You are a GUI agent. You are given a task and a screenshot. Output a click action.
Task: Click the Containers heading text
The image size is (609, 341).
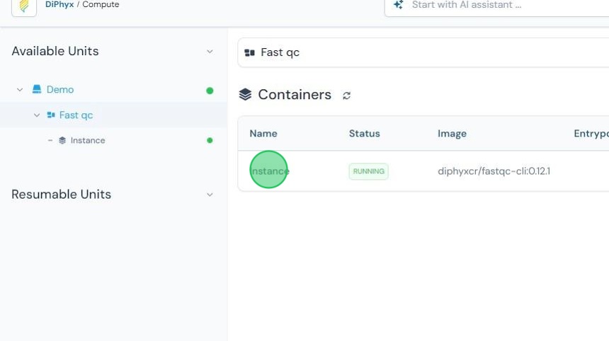295,95
